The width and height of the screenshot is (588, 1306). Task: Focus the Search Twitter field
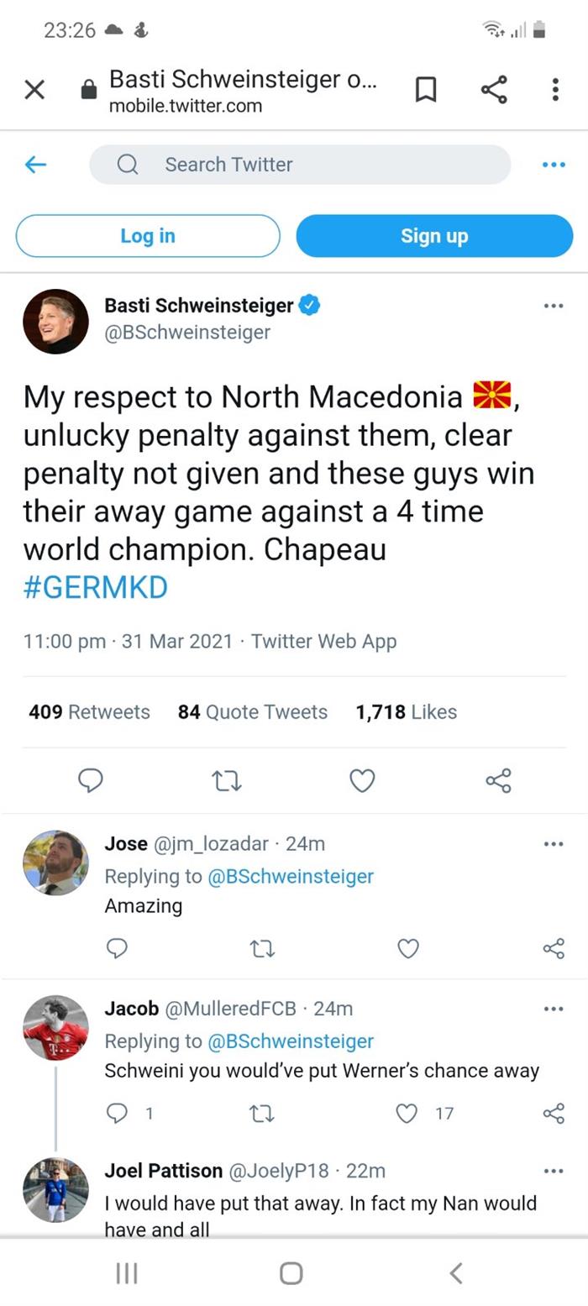[300, 165]
